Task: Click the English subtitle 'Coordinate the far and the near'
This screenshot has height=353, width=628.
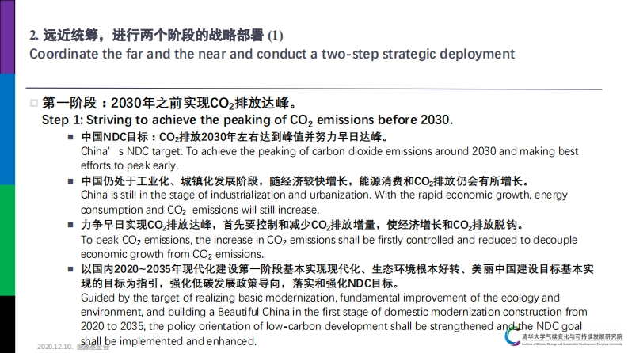Action: pyautogui.click(x=272, y=54)
